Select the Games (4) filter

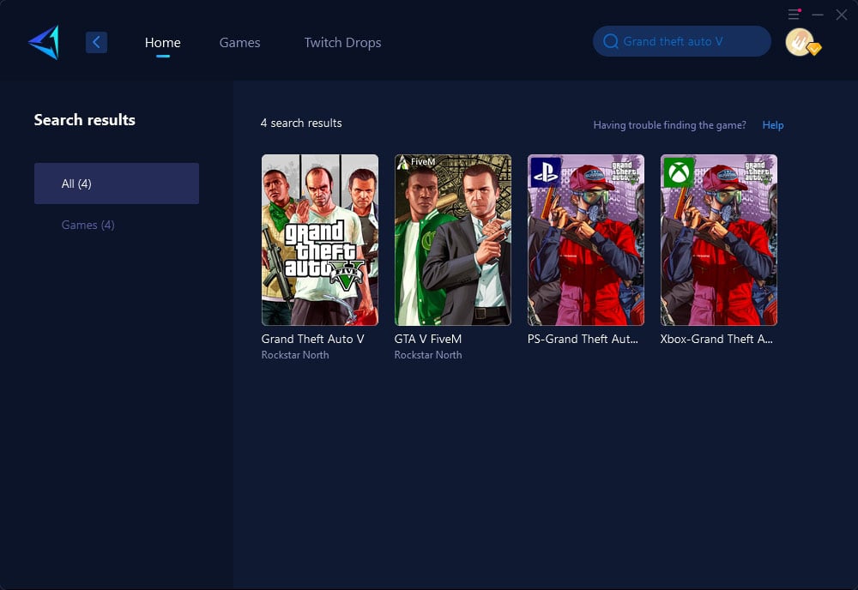pyautogui.click(x=88, y=225)
